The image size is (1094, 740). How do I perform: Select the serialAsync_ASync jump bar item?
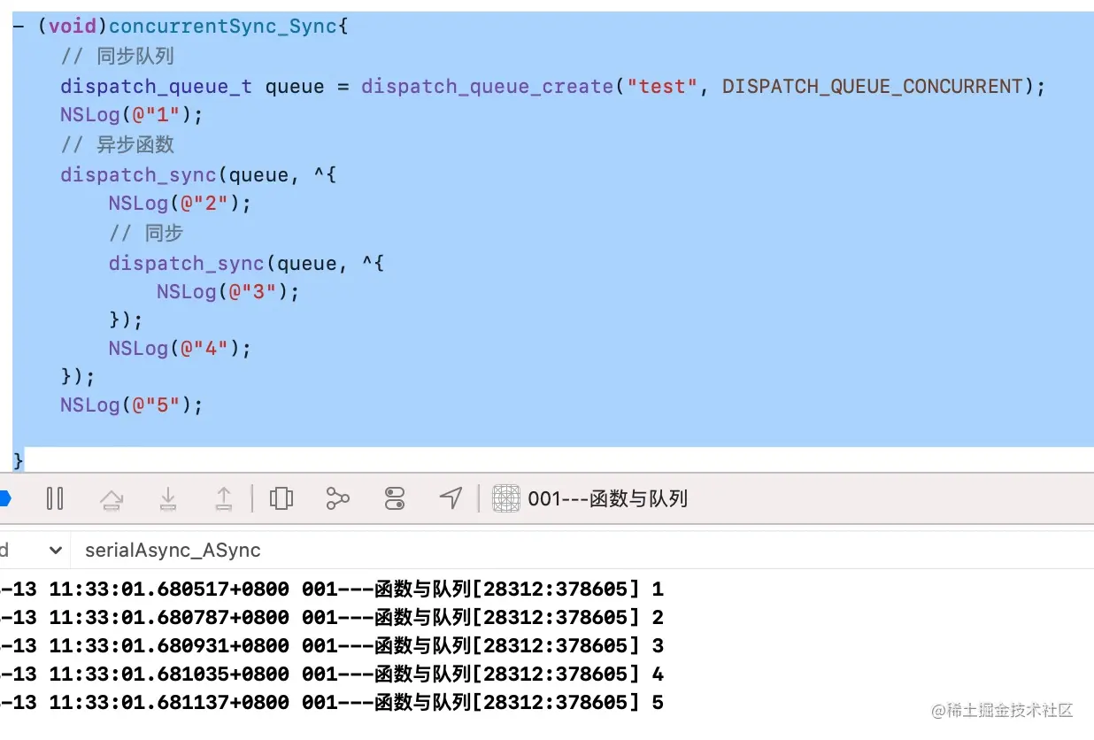tap(173, 550)
